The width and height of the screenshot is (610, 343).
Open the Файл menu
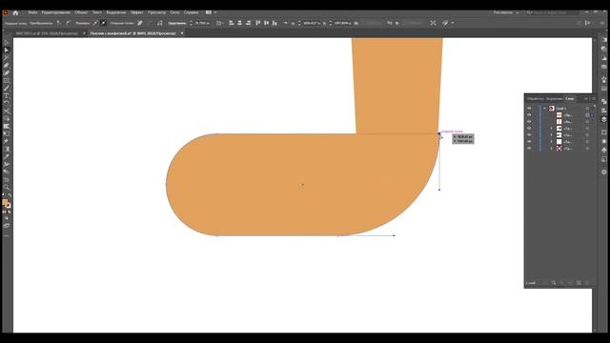click(32, 12)
